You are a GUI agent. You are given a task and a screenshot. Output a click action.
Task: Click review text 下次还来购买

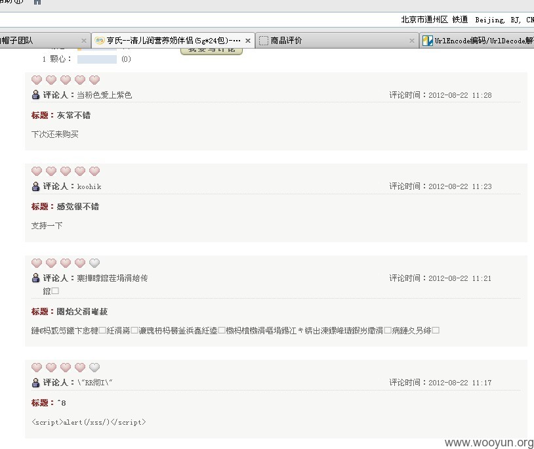coord(55,134)
